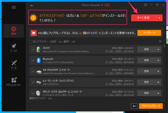
Task: Expand the バッテリ row update dropdown
Action: [158, 50]
